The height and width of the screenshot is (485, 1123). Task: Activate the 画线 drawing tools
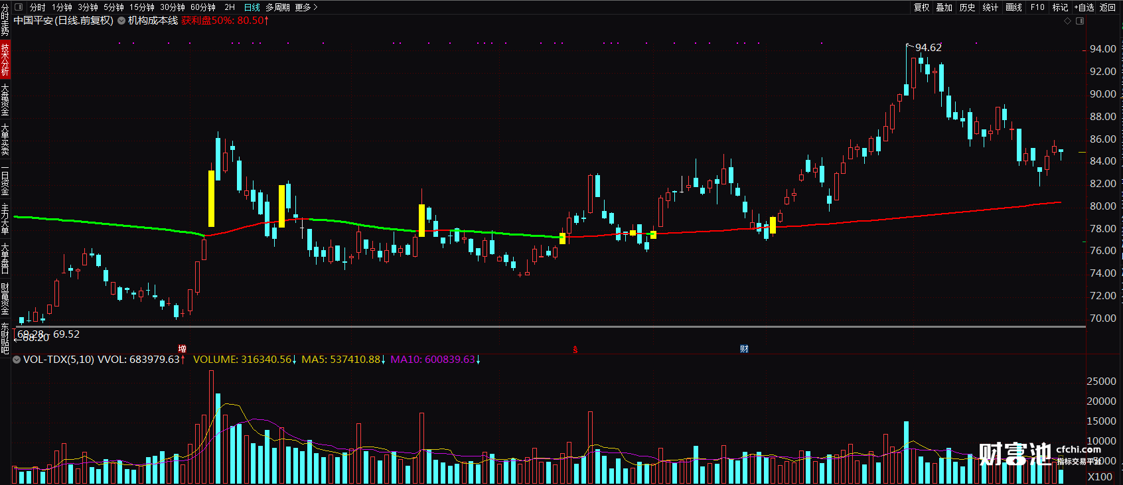(1013, 7)
